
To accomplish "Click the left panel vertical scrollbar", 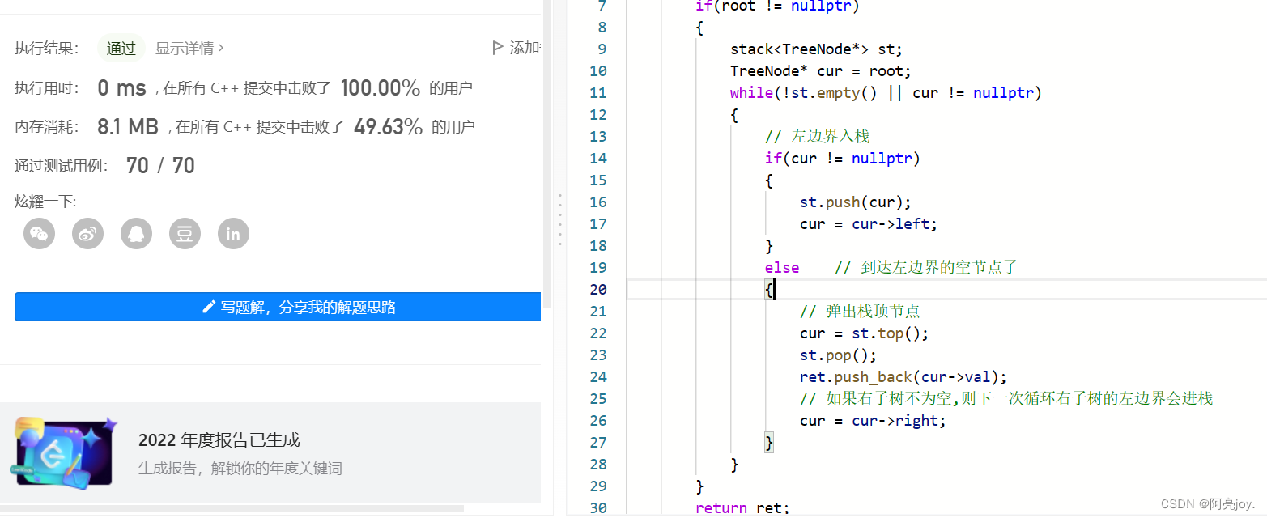I will pyautogui.click(x=546, y=154).
